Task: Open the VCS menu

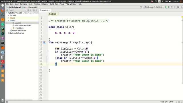Action: [67, 4]
